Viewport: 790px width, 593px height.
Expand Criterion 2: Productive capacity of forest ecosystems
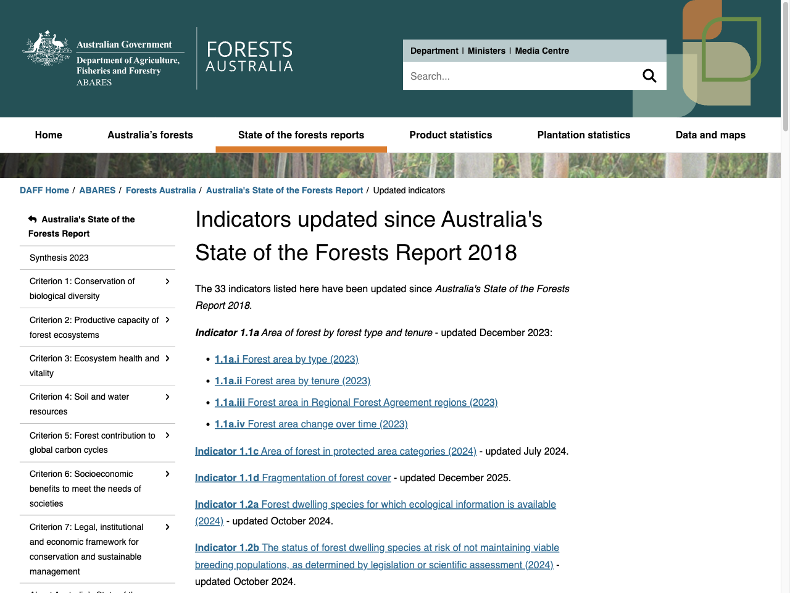pos(167,320)
